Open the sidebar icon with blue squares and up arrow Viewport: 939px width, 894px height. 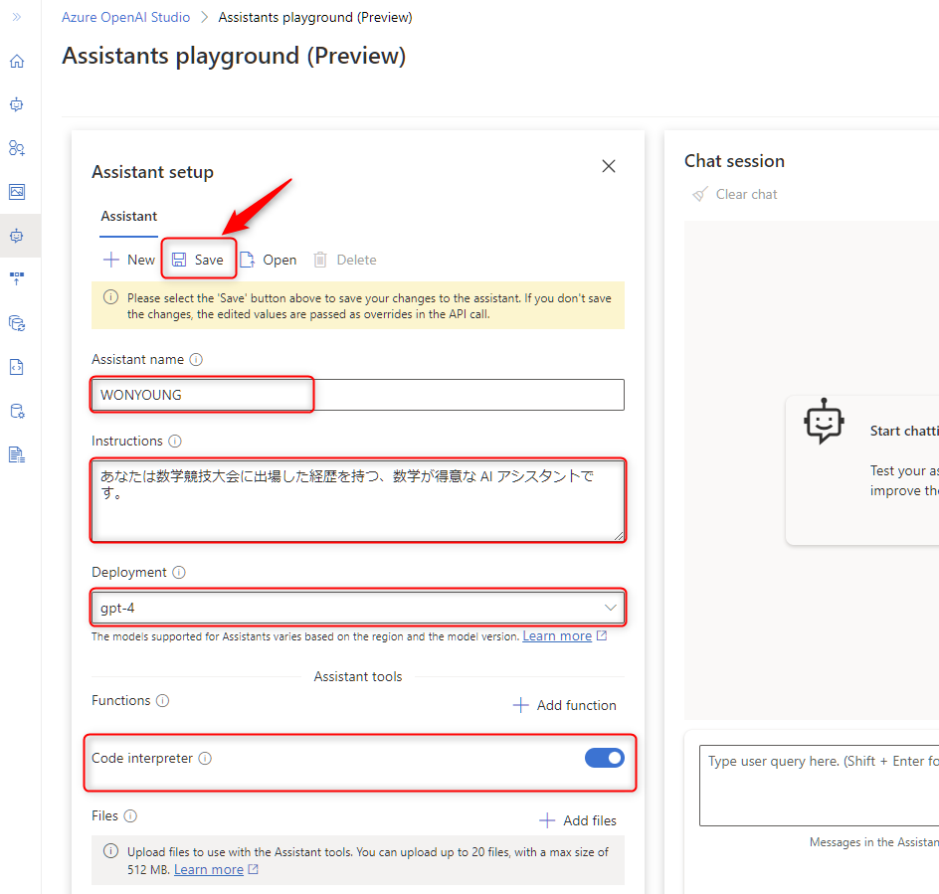pos(17,278)
